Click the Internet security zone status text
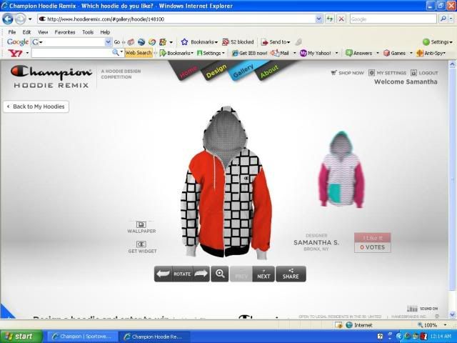This screenshot has width=457, height=343. point(363,325)
